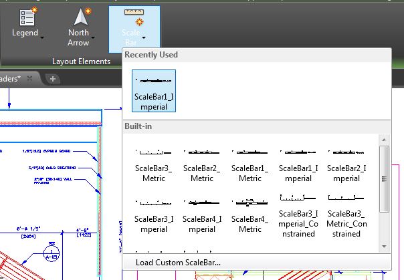Pick ScaleBar3_Imperial_Constrained from the gallery
This screenshot has height=280, width=404.
coord(298,215)
